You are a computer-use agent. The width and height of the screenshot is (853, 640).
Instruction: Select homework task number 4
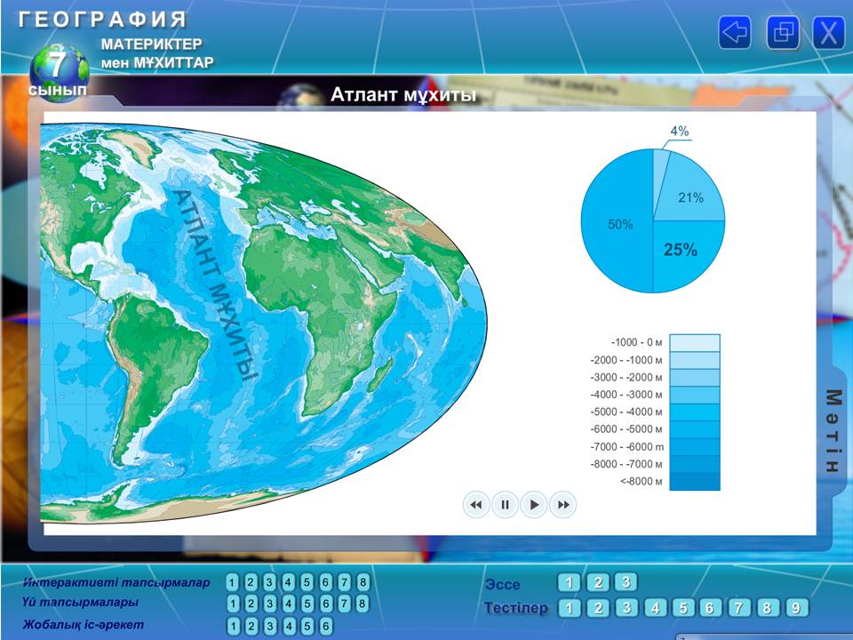click(288, 604)
